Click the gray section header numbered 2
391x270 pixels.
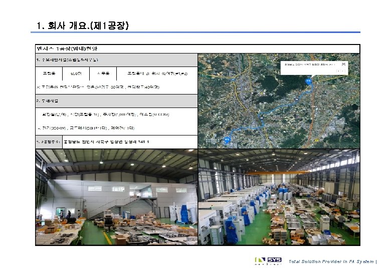coord(116,101)
